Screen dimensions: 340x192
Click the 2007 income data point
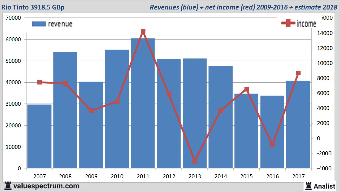[x=39, y=82]
